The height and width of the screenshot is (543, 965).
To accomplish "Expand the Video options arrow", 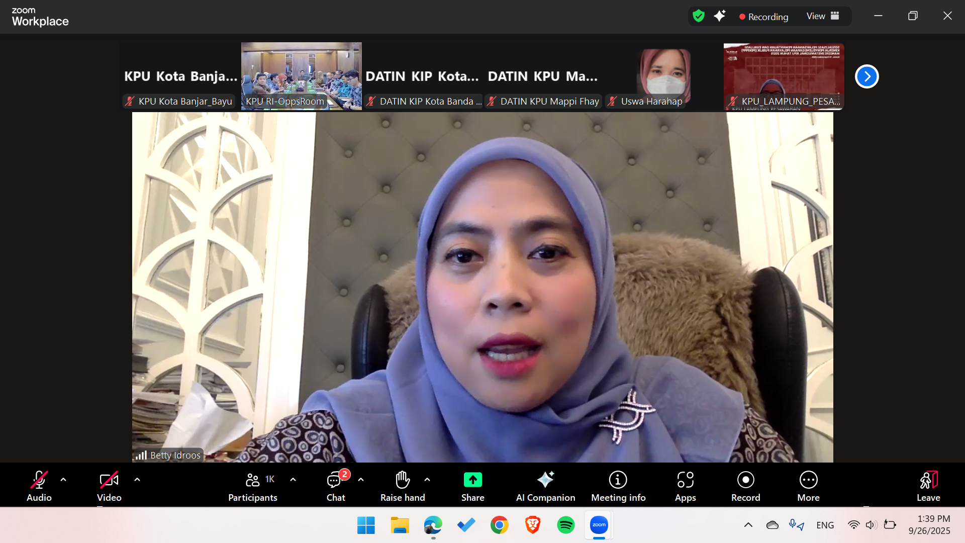I will (137, 480).
